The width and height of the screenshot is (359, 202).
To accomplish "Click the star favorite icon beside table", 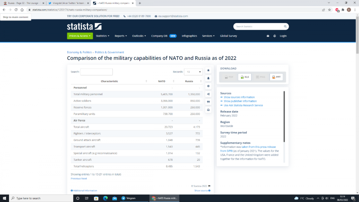I will point(208,70).
